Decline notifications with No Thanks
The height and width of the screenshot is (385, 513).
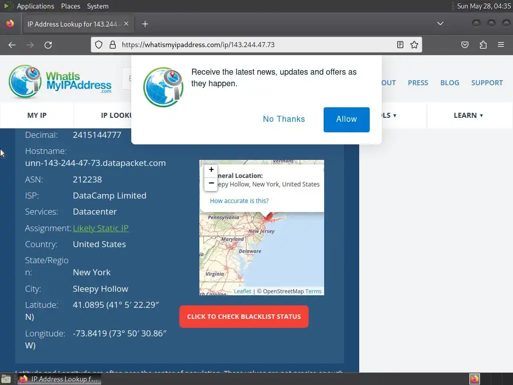(x=284, y=119)
